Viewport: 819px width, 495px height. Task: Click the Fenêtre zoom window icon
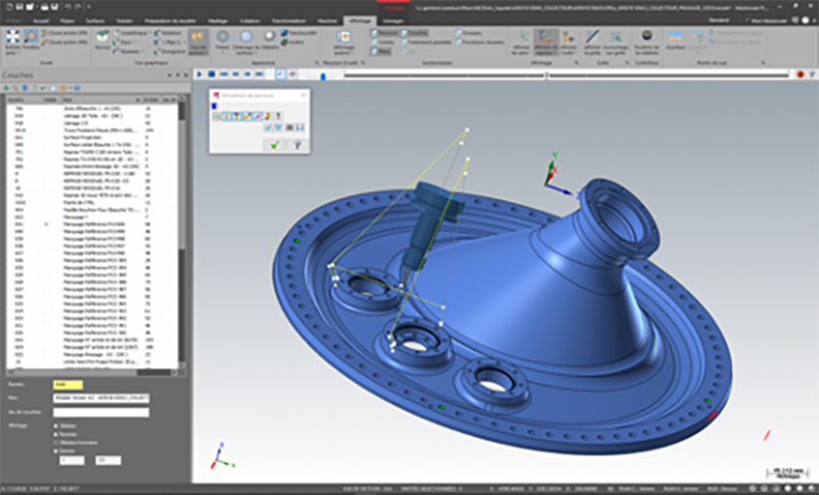coord(30,38)
